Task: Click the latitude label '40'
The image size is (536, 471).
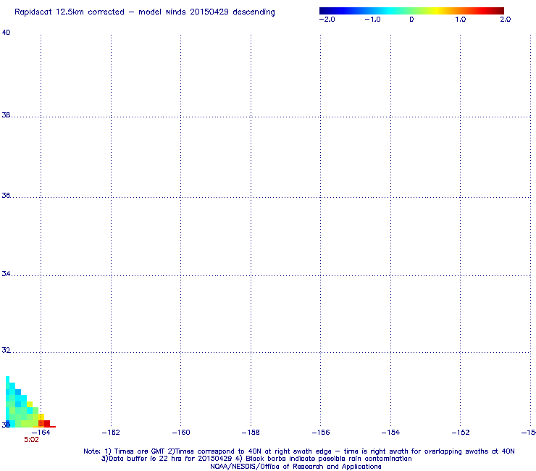Action: [x=6, y=33]
